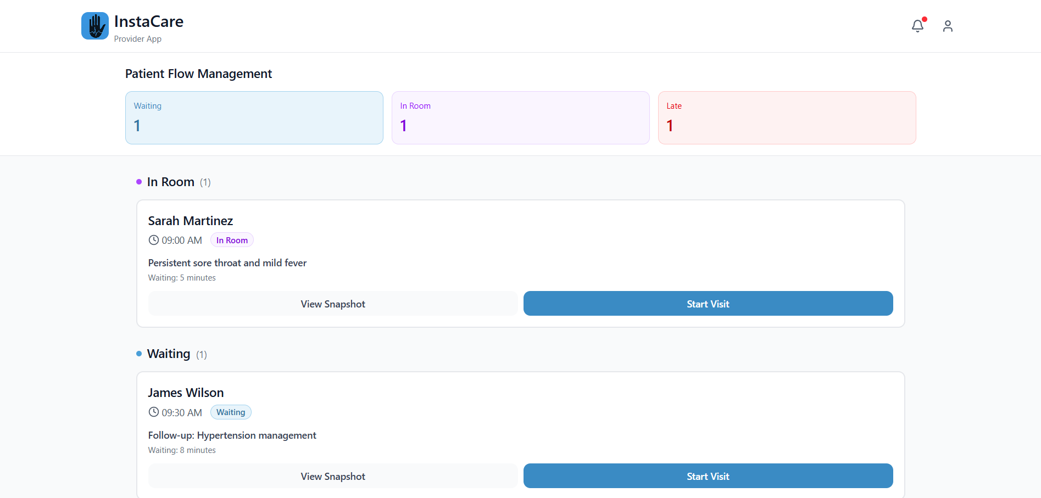The image size is (1041, 498).
Task: Click the Waiting status badge for James Wilson
Action: click(x=231, y=412)
